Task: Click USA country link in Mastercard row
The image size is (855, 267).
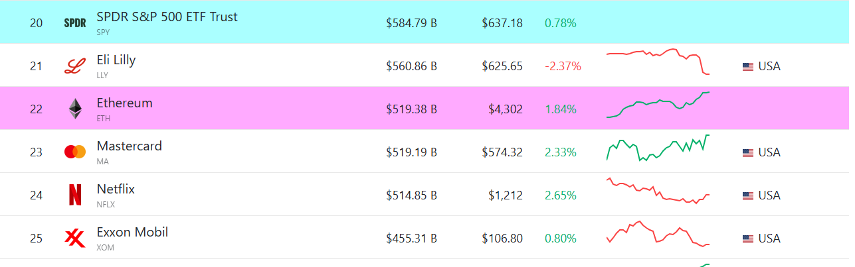Action: pyautogui.click(x=769, y=152)
